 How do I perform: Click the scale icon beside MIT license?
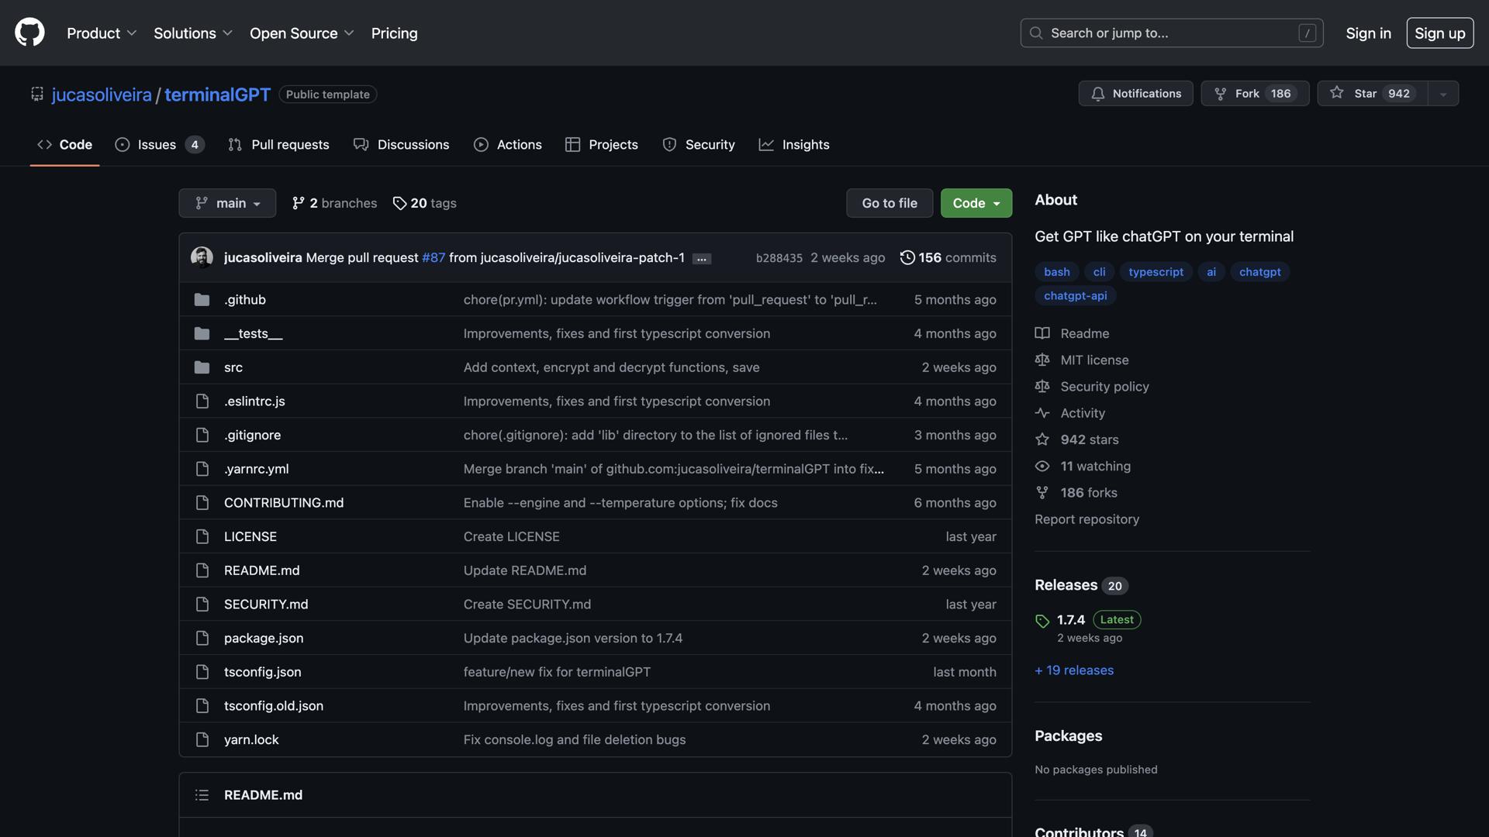tap(1042, 360)
